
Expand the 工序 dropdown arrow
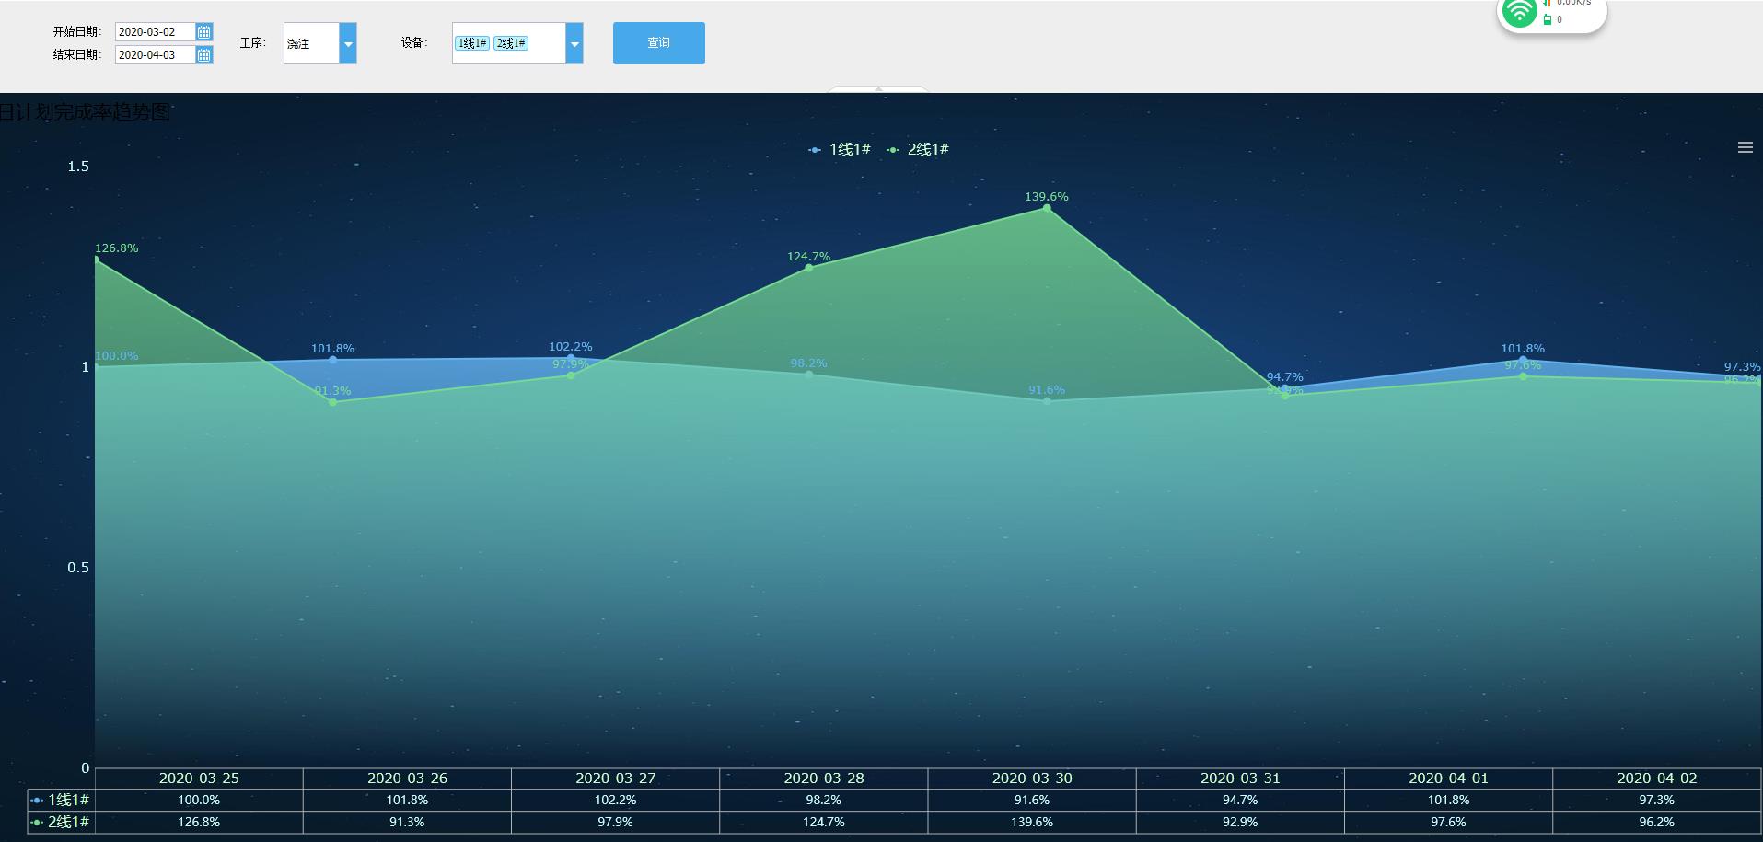point(348,43)
